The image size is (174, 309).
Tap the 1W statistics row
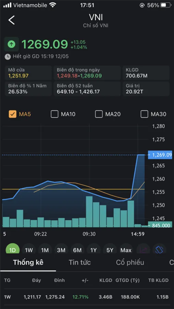pyautogui.click(x=87, y=297)
